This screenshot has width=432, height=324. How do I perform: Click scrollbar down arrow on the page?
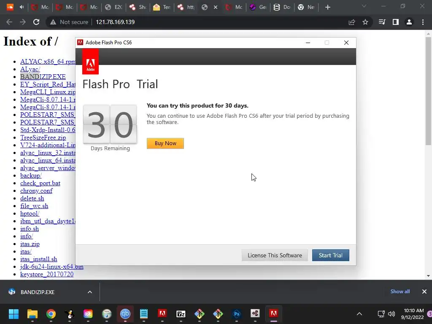click(428, 276)
